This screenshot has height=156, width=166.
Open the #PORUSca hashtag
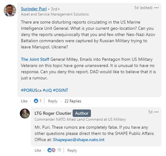31,90
